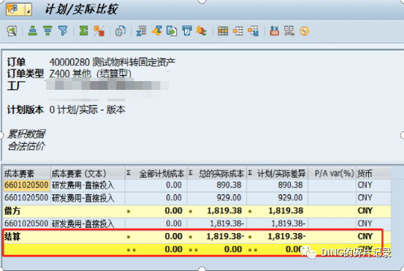This screenshot has height=271, width=404.
Task: Click the round orange refresh icon
Action: (305, 31)
